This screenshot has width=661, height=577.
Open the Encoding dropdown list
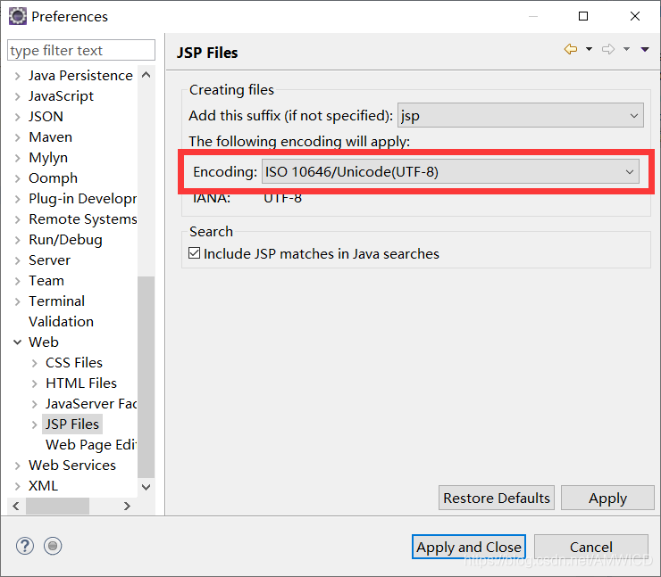(x=450, y=172)
